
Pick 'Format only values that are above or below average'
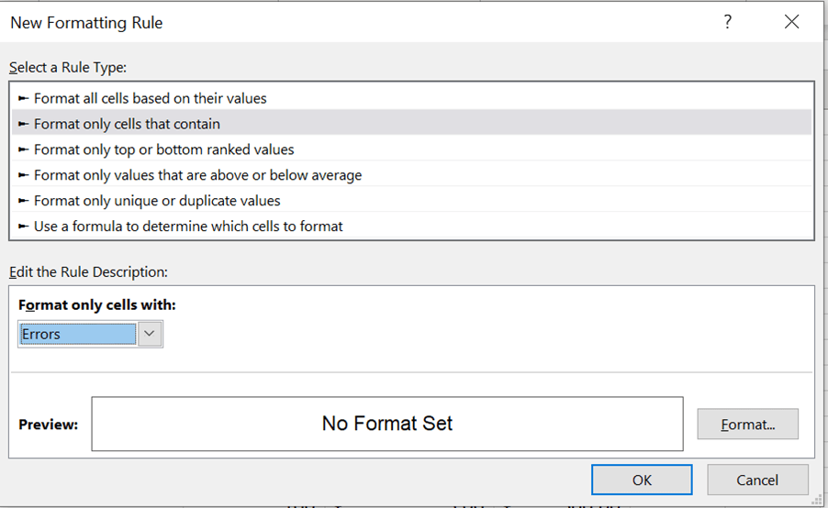coord(197,175)
